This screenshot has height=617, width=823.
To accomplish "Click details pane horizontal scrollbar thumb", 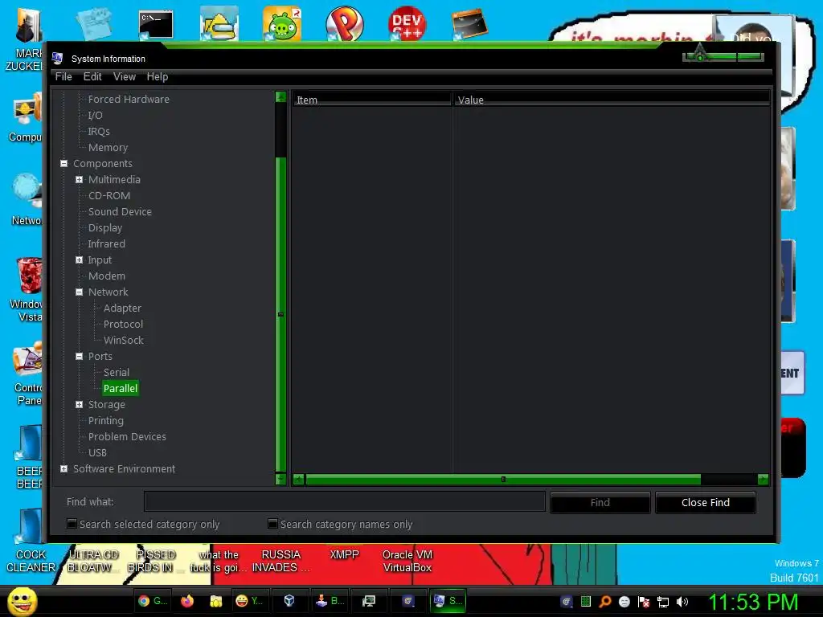I will pos(503,479).
